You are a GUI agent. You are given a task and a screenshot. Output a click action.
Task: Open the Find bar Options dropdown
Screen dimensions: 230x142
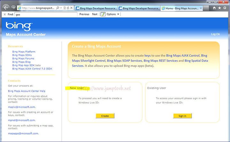[113, 14]
